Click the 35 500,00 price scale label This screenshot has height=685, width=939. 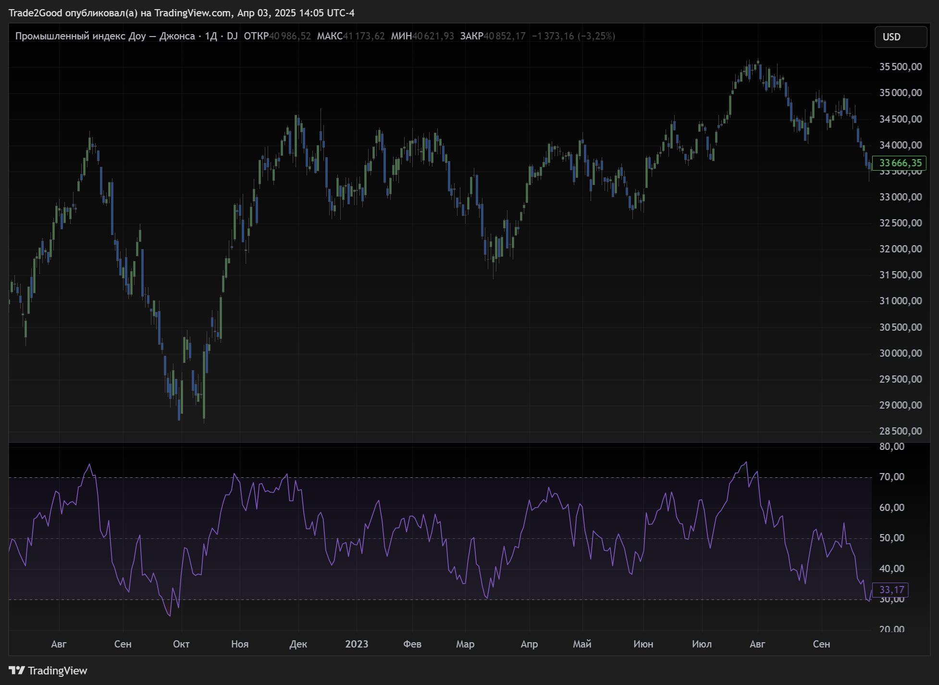900,67
